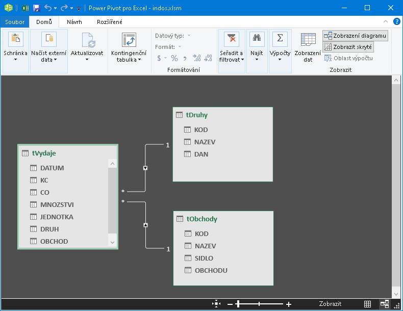Screen dimensions: 403x311
Task: Click the Save icon in title bar
Action: (36, 8)
